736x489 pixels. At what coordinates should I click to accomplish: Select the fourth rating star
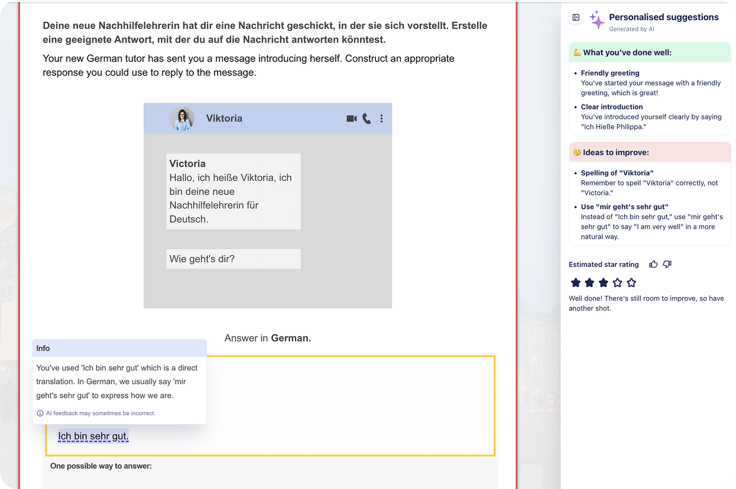coord(617,283)
